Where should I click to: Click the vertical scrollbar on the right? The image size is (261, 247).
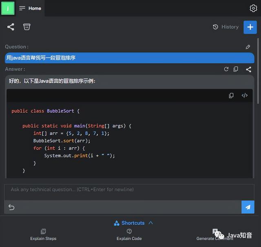(x=258, y=69)
